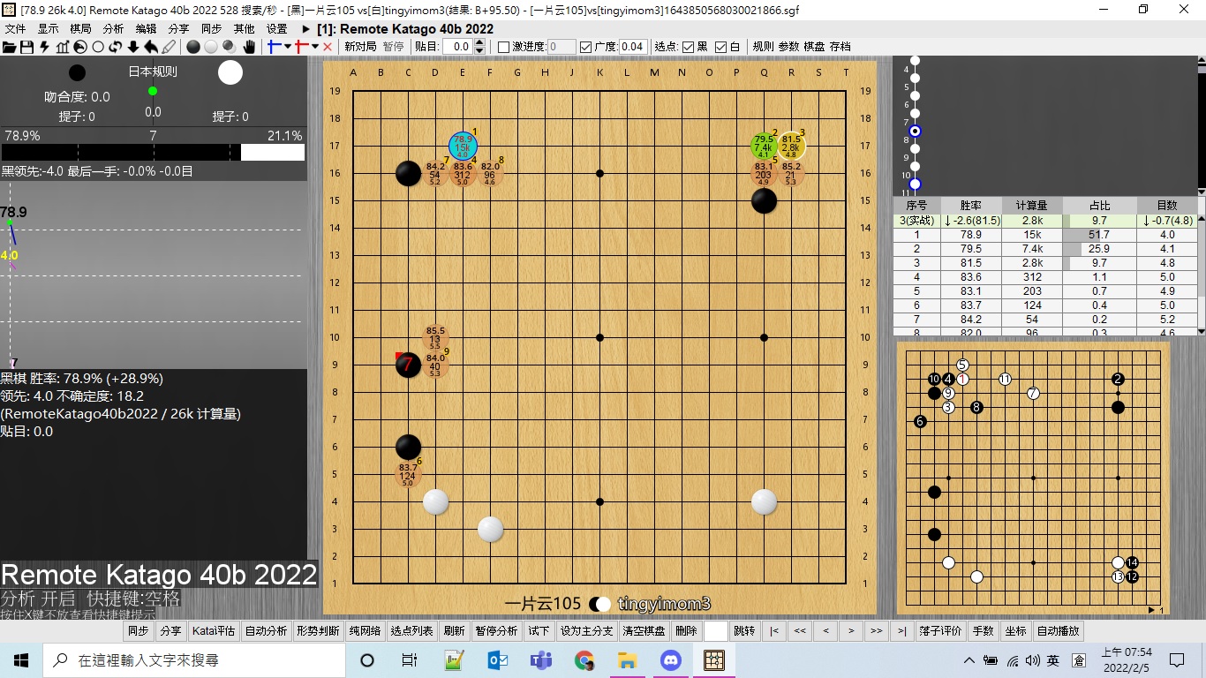Select candidate row 1 with 78.9 winrate
The height and width of the screenshot is (678, 1206).
tap(1045, 235)
